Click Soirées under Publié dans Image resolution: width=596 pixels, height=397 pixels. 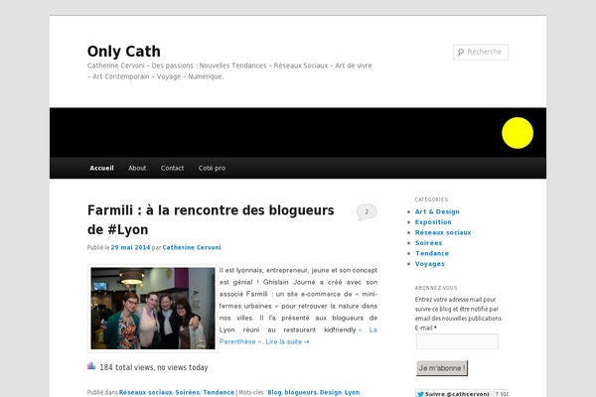click(x=188, y=392)
